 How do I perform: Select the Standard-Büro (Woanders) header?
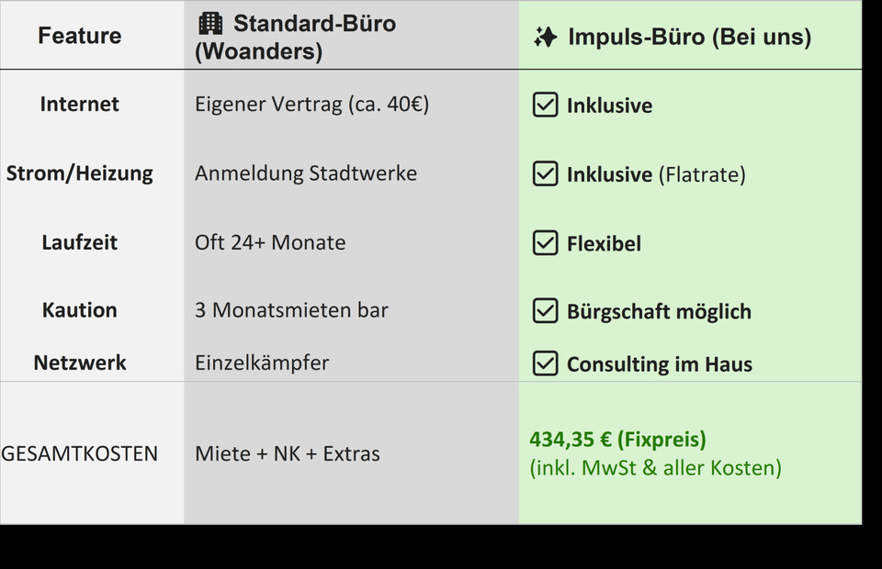[x=295, y=38]
